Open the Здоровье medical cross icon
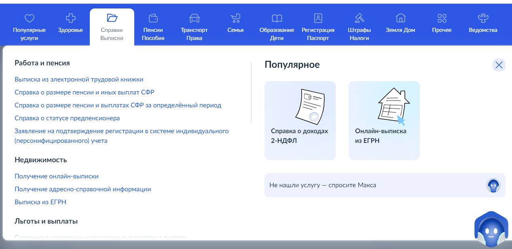 coord(70,18)
